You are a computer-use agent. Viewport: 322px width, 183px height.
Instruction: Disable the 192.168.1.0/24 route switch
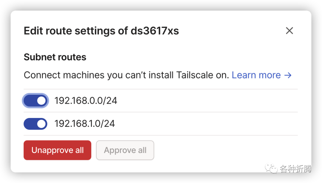click(35, 124)
